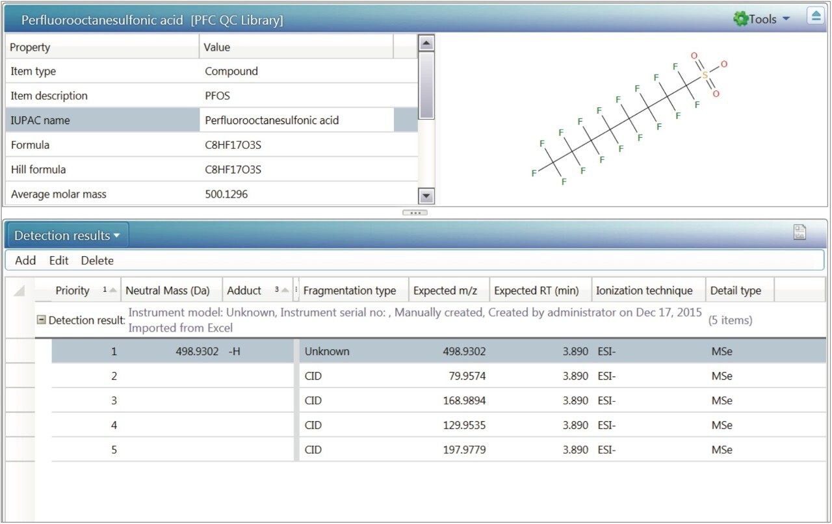Click the Property column header
Viewport: 832px width, 524px height.
pyautogui.click(x=102, y=47)
